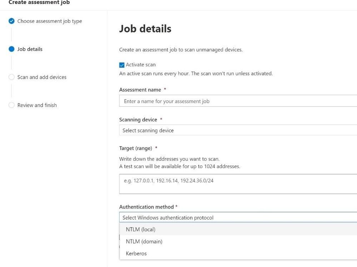Viewport: 357px width, 267px height.
Task: Pick Kerberos authentication option
Action: point(136,254)
